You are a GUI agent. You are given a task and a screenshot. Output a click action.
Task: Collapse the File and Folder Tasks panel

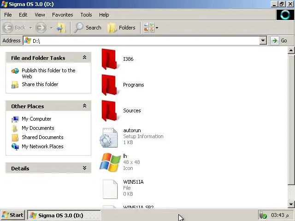[84, 58]
